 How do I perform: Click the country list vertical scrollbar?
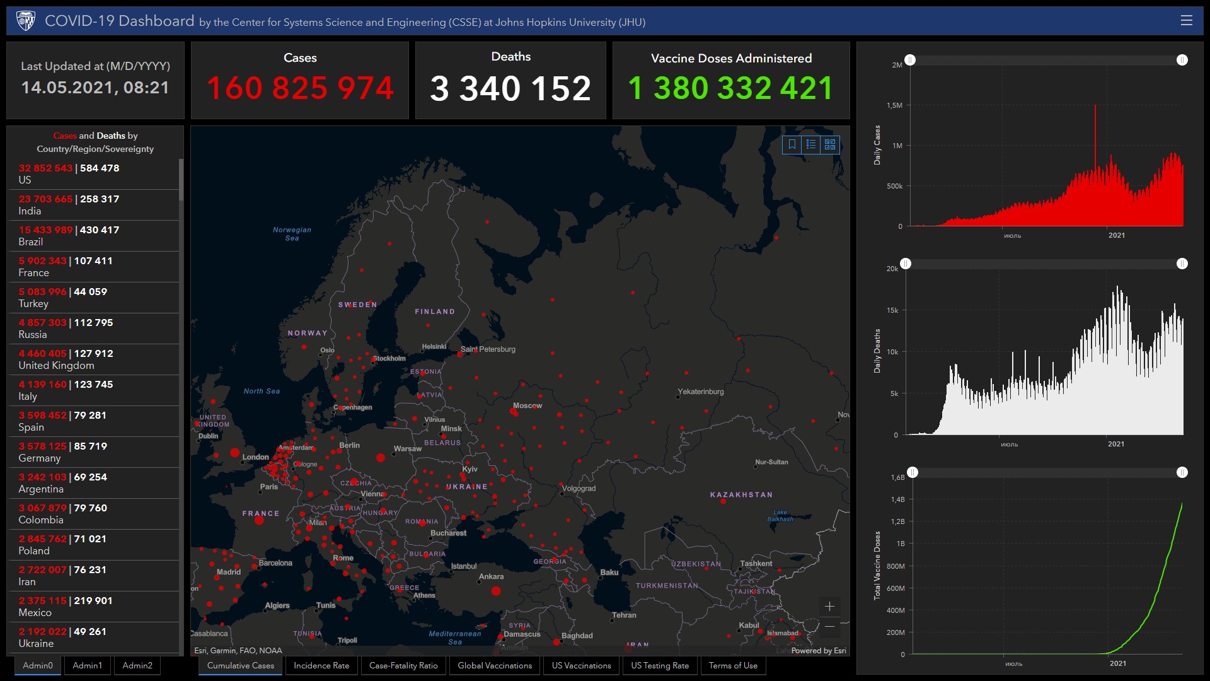(x=181, y=180)
